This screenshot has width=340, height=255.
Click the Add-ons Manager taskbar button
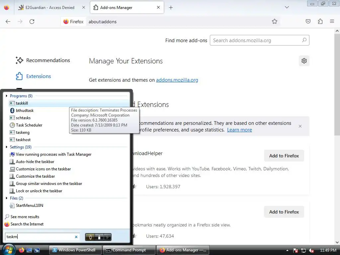click(183, 250)
